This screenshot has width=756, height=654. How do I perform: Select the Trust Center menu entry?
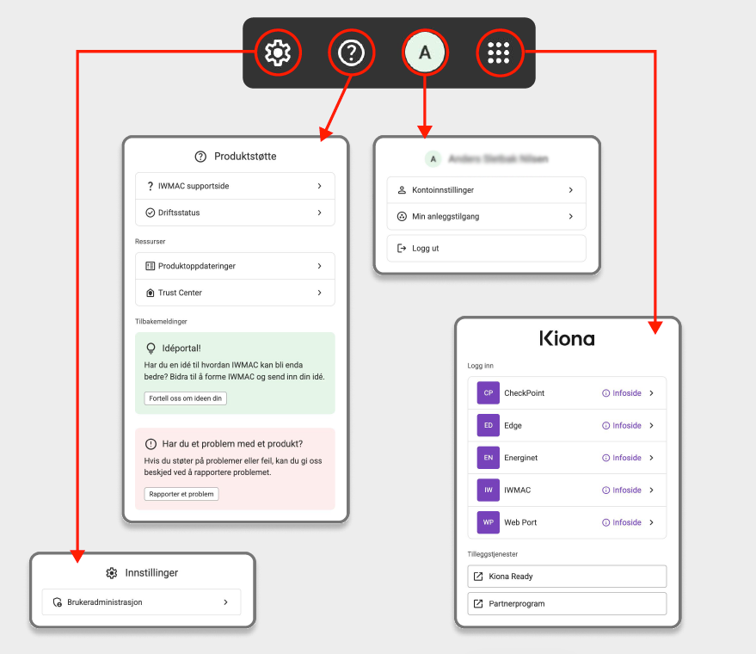pos(235,293)
